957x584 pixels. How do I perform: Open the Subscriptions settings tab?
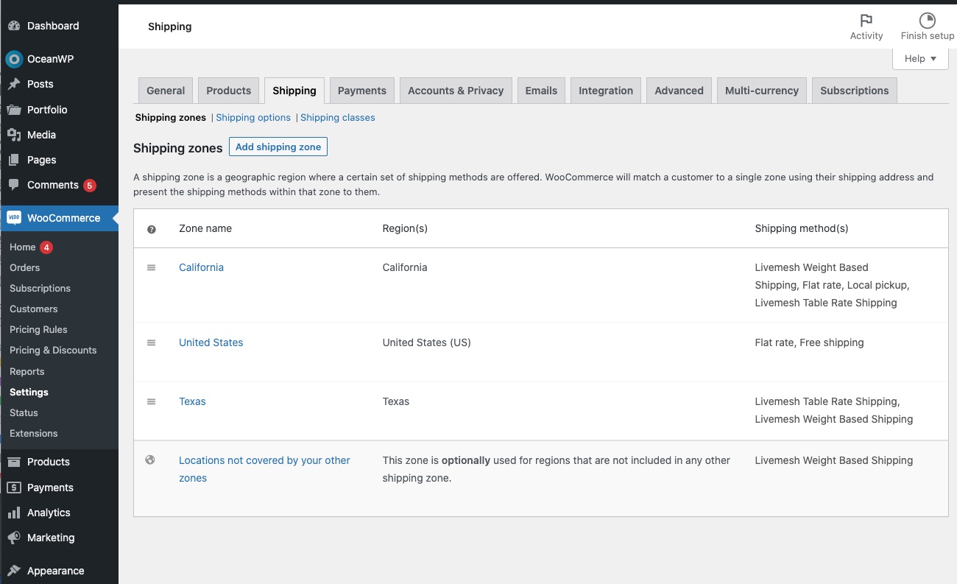coord(855,91)
